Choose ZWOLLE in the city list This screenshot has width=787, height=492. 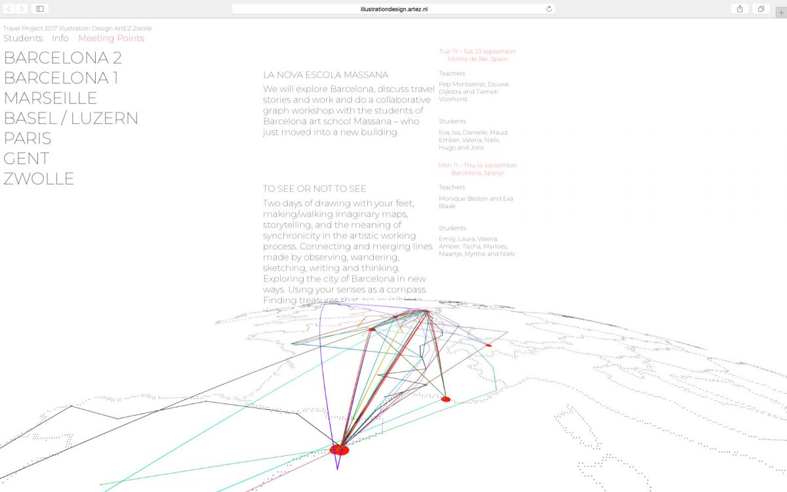click(39, 179)
